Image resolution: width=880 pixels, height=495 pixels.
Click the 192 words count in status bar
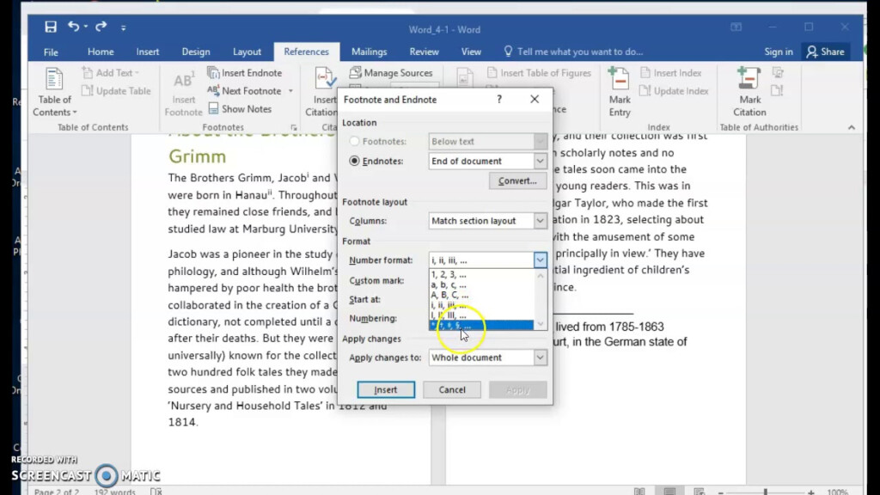(x=114, y=492)
